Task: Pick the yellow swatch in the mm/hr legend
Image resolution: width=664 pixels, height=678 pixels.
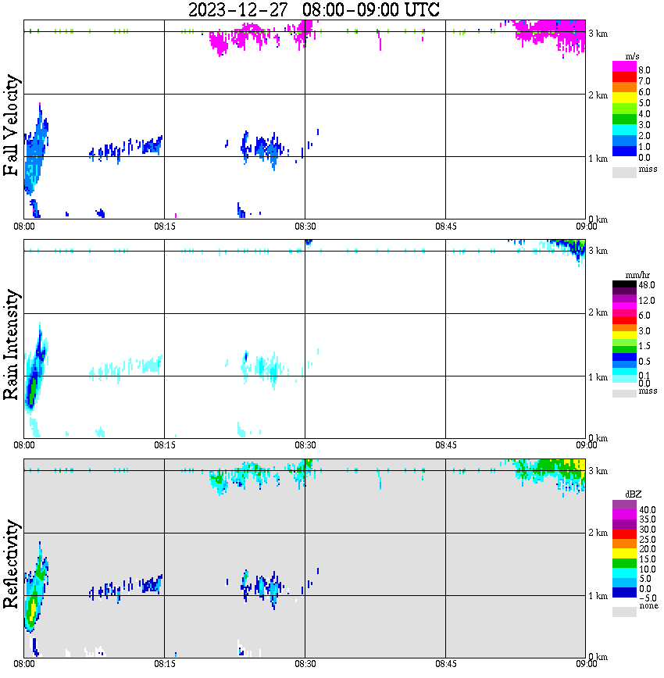Action: 624,335
